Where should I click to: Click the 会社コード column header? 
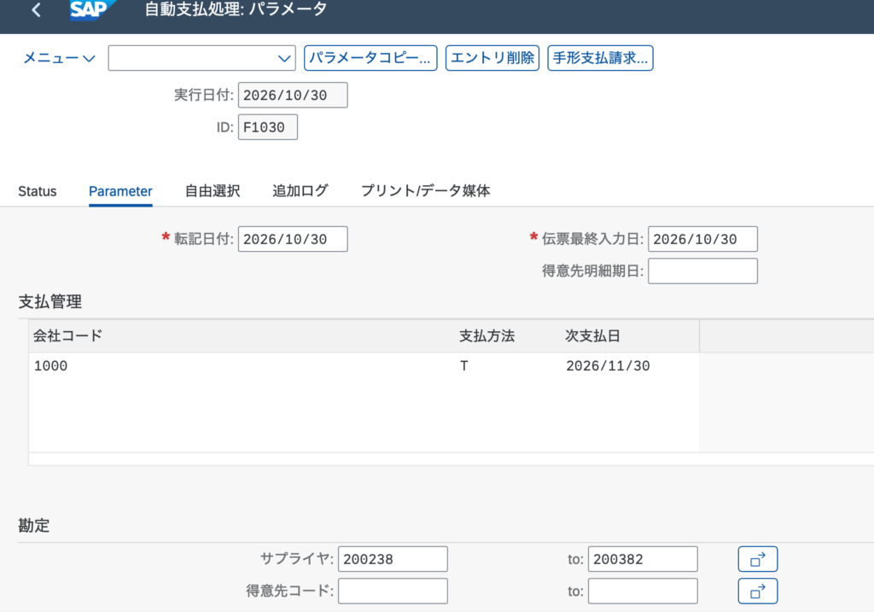(x=67, y=335)
